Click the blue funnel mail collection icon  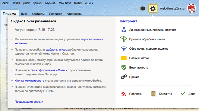(x=124, y=49)
